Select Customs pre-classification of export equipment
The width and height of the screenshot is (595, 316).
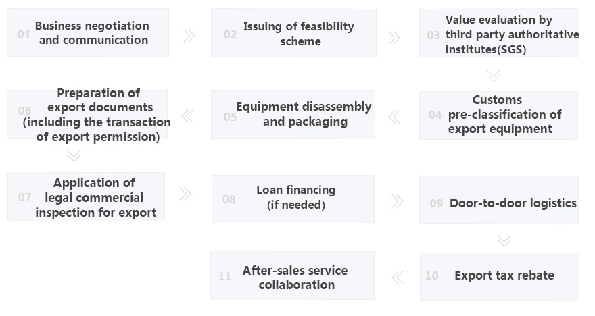point(498,115)
